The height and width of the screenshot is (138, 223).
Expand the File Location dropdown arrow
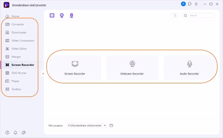[x=105, y=125]
